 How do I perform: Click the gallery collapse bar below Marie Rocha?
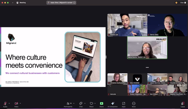coord(147,68)
